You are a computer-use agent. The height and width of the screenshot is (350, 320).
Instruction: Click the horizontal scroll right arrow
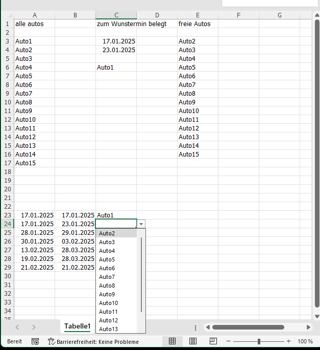pos(308,327)
